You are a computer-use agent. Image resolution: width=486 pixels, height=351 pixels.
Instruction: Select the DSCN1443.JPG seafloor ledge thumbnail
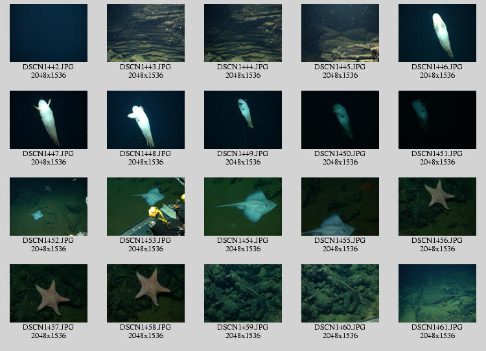coord(146,33)
